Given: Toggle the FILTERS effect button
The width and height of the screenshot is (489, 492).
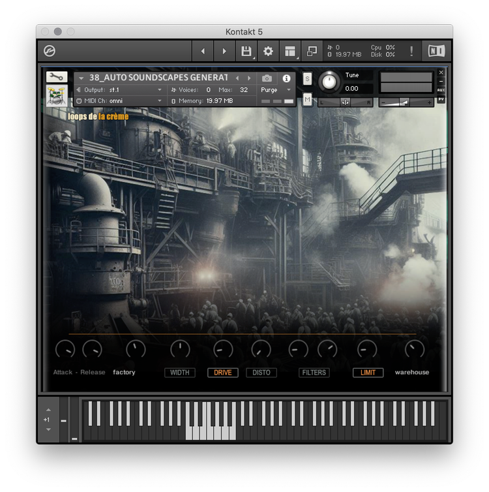Looking at the screenshot, I should pos(314,373).
